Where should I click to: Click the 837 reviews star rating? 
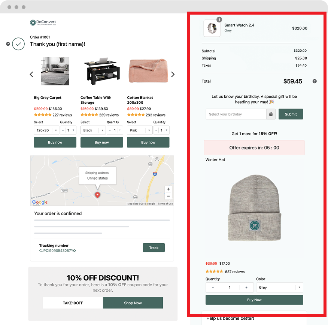pyautogui.click(x=214, y=271)
